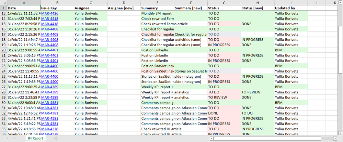Add a new sheet with the plus button
This screenshot has width=343, height=142.
pyautogui.click(x=56, y=139)
